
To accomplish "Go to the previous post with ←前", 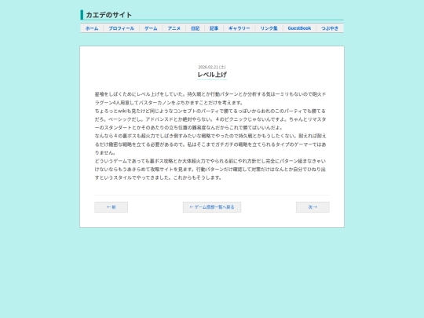I will tap(111, 207).
